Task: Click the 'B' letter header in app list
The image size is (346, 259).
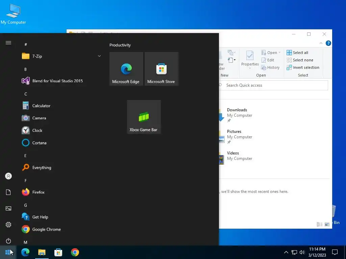Action: point(26,69)
